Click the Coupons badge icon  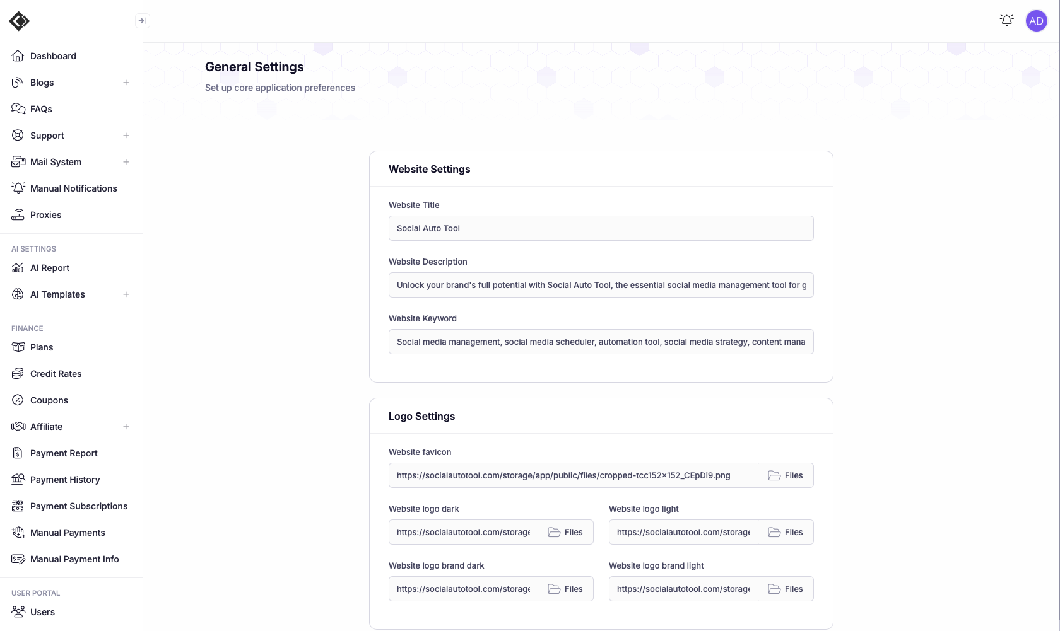pyautogui.click(x=18, y=400)
